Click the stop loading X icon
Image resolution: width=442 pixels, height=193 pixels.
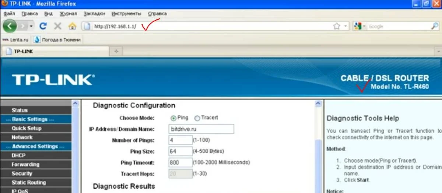(x=57, y=26)
